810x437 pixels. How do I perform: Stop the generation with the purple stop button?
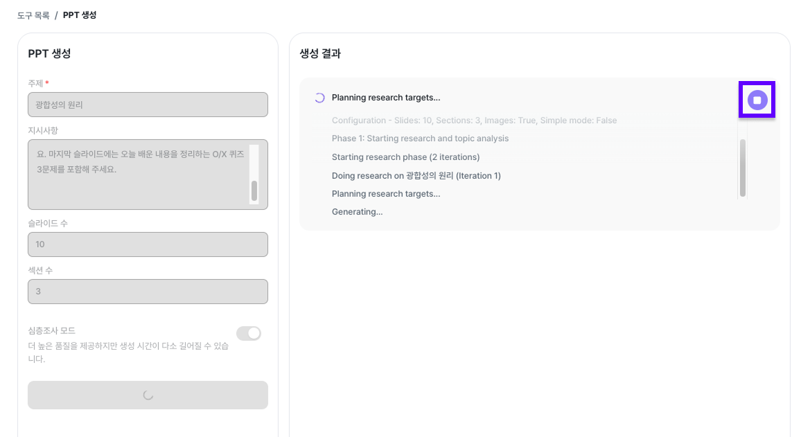[x=757, y=100]
